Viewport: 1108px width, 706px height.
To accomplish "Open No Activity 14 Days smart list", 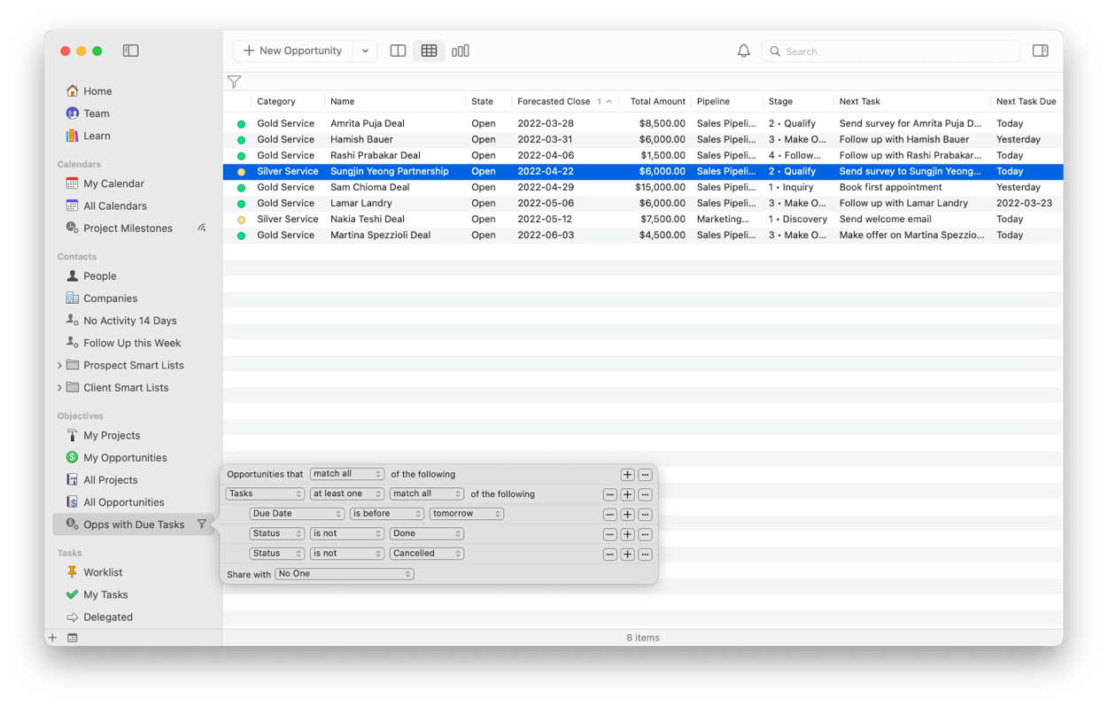I will [129, 321].
